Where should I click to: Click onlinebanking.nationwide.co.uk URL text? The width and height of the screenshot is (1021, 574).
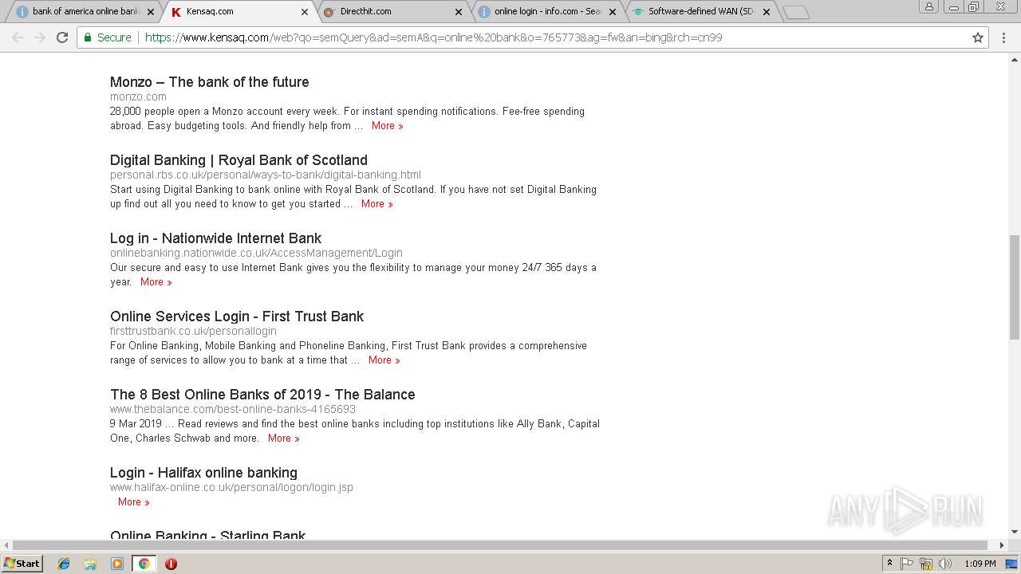(256, 253)
